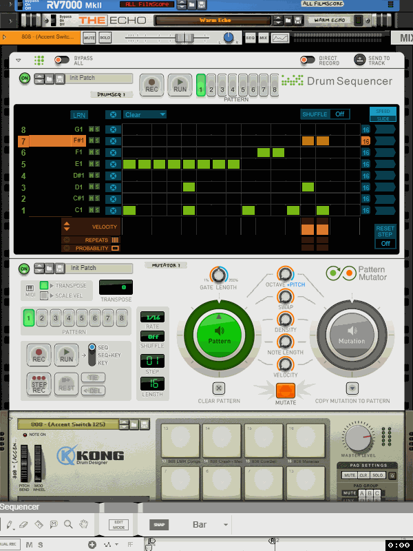Click the Octave Pitch knob

pos(285,273)
